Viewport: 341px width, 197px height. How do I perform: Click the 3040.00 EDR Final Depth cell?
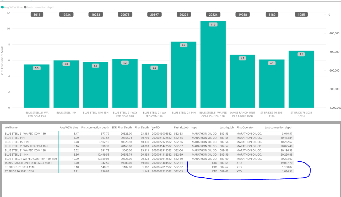(x=126, y=150)
